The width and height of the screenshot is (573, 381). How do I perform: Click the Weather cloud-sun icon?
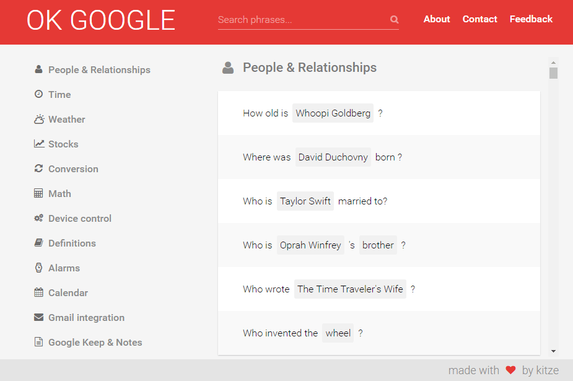coord(39,119)
